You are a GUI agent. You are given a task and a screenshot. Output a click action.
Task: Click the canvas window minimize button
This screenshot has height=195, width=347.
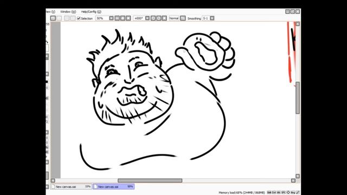point(287,11)
